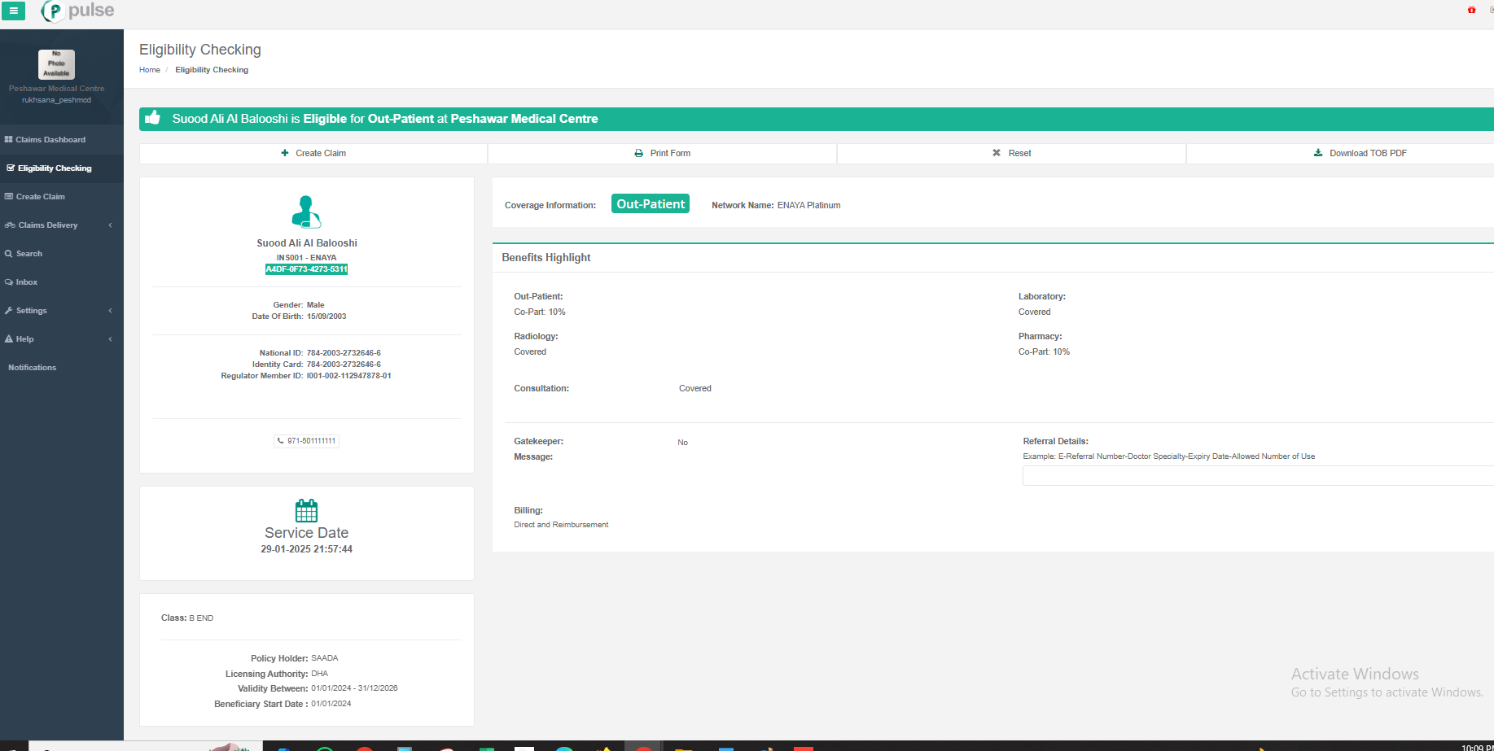Click the green thumbs-up eligibility icon
Viewport: 1494px width, 751px height.
[153, 119]
